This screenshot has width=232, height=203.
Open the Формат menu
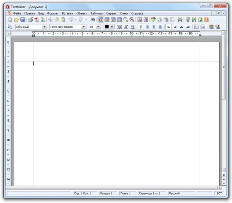(x=53, y=13)
